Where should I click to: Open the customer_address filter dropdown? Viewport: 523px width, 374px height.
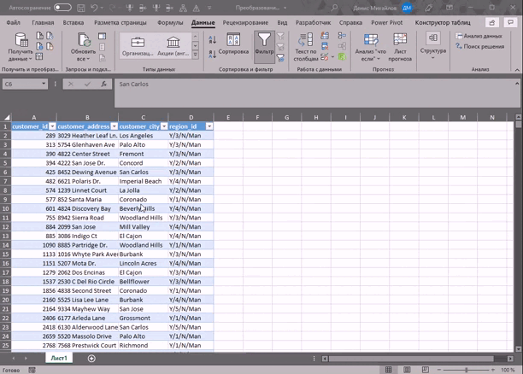click(114, 126)
